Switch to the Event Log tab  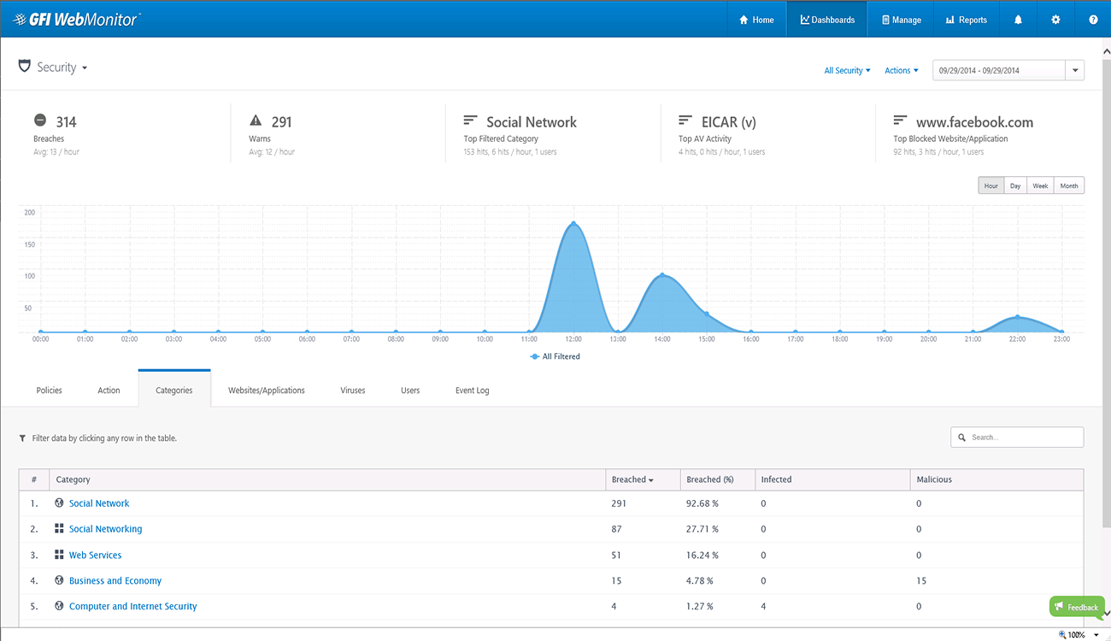tap(472, 390)
